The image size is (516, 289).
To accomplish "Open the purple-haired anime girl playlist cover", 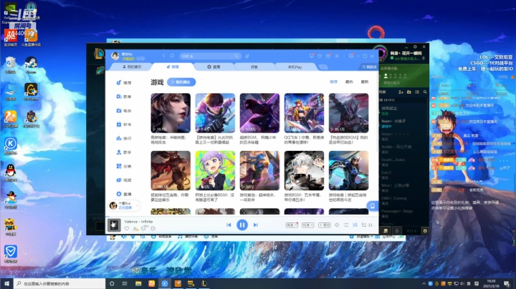I will pyautogui.click(x=215, y=170).
